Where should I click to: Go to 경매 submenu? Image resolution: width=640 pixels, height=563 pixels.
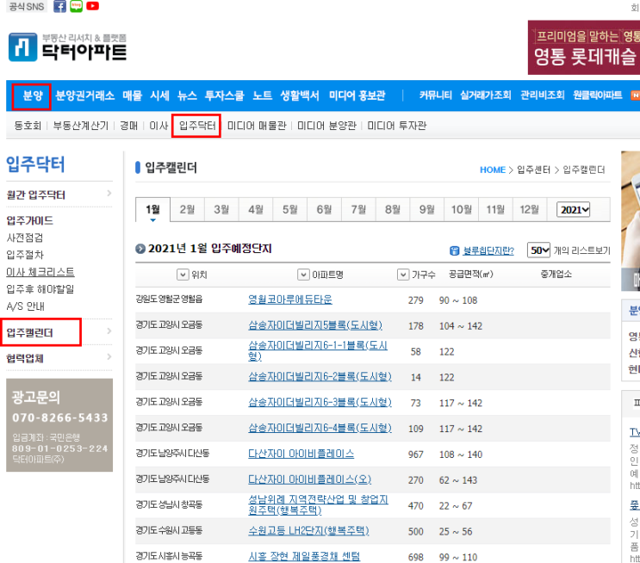pyautogui.click(x=128, y=126)
